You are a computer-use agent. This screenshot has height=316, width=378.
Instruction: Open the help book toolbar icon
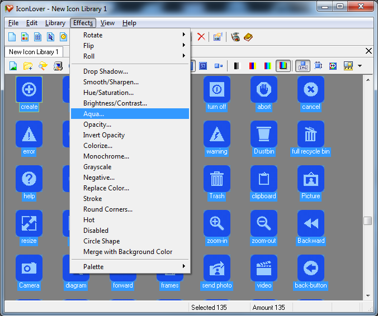pyautogui.click(x=248, y=37)
